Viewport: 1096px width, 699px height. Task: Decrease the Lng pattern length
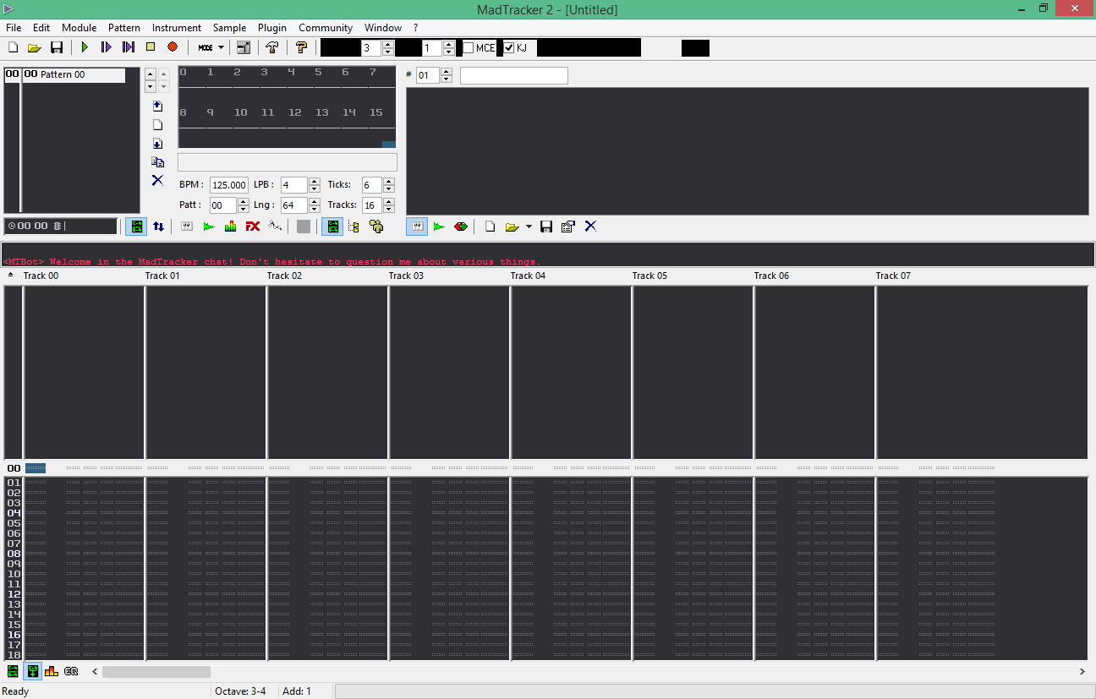[315, 210]
